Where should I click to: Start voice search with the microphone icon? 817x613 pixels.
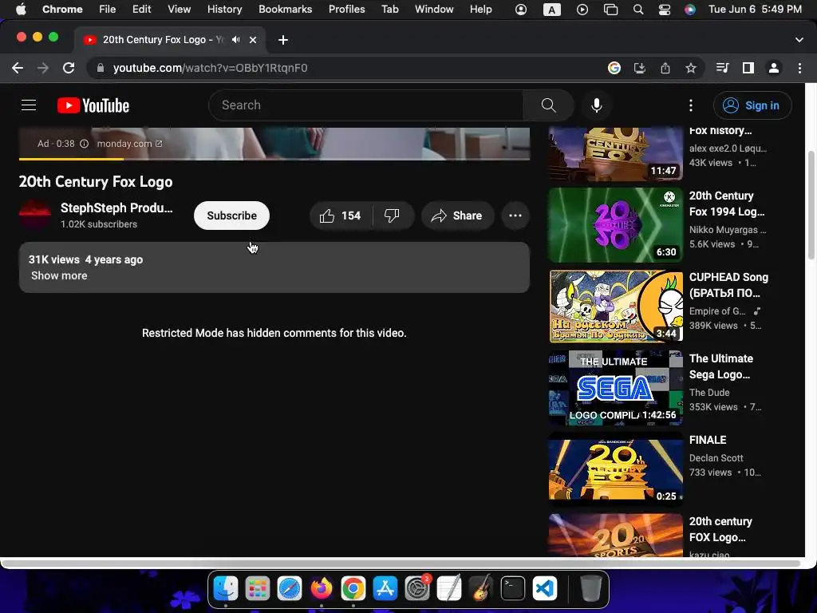click(597, 105)
